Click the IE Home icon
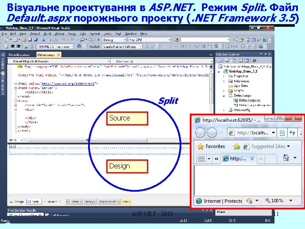305x229 pixels. pos(286,157)
